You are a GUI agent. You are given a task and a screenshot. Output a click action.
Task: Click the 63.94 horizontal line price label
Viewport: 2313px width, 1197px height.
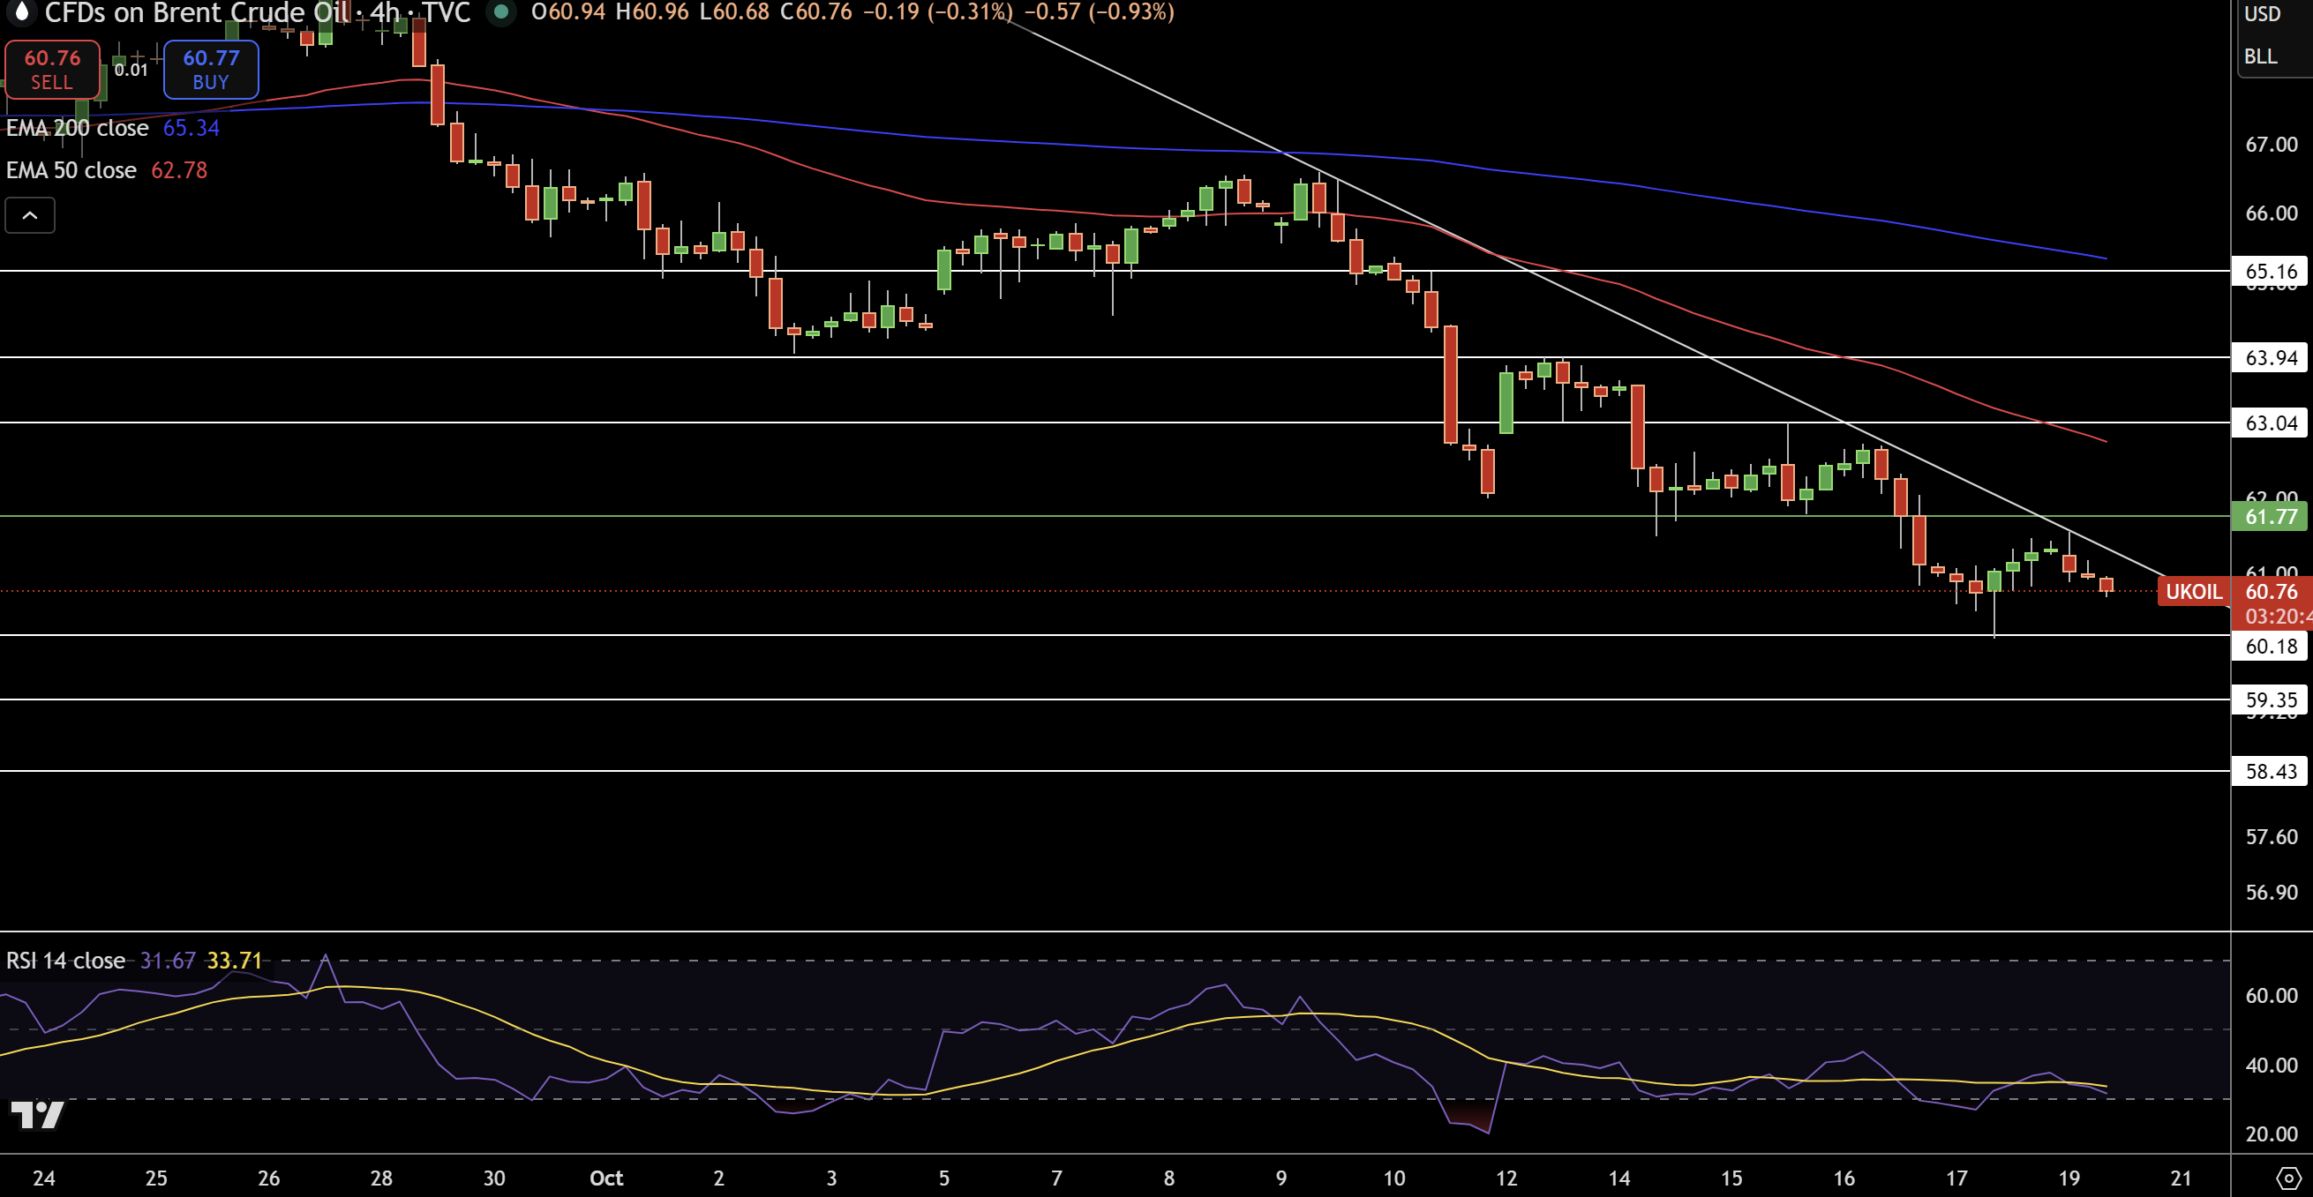tap(2270, 358)
